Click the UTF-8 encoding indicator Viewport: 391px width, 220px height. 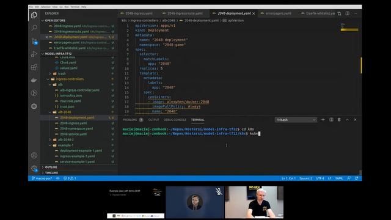[320, 178]
